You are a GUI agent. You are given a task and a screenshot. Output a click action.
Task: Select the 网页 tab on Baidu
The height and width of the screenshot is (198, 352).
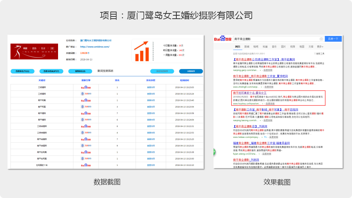237,47
